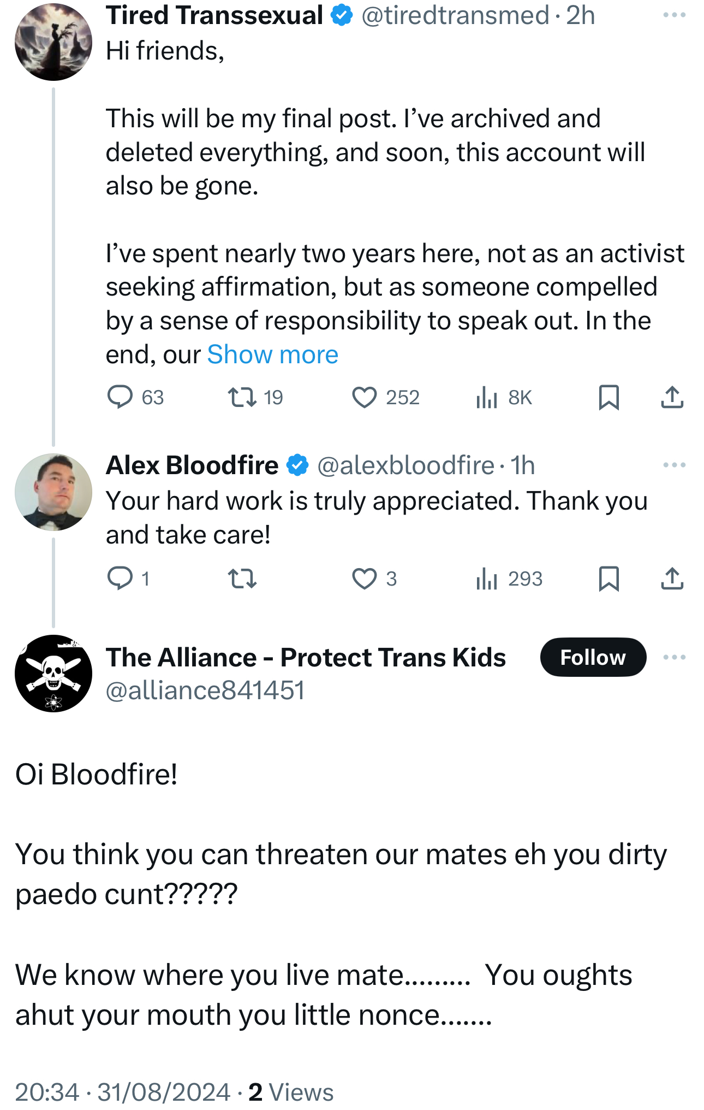Bookmark Alex Bloodfire's comment
The image size is (704, 1110).
coord(608,578)
